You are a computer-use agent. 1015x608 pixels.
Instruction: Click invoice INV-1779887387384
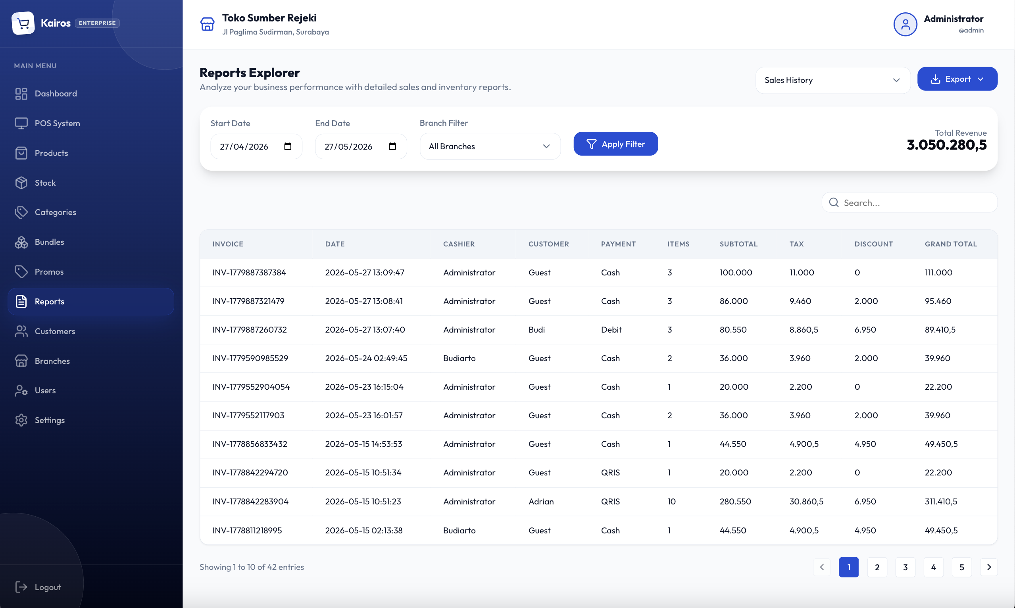[x=249, y=273]
